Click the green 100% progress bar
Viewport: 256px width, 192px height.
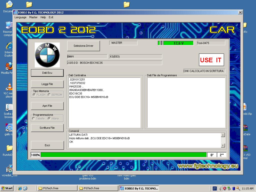(x=123, y=155)
